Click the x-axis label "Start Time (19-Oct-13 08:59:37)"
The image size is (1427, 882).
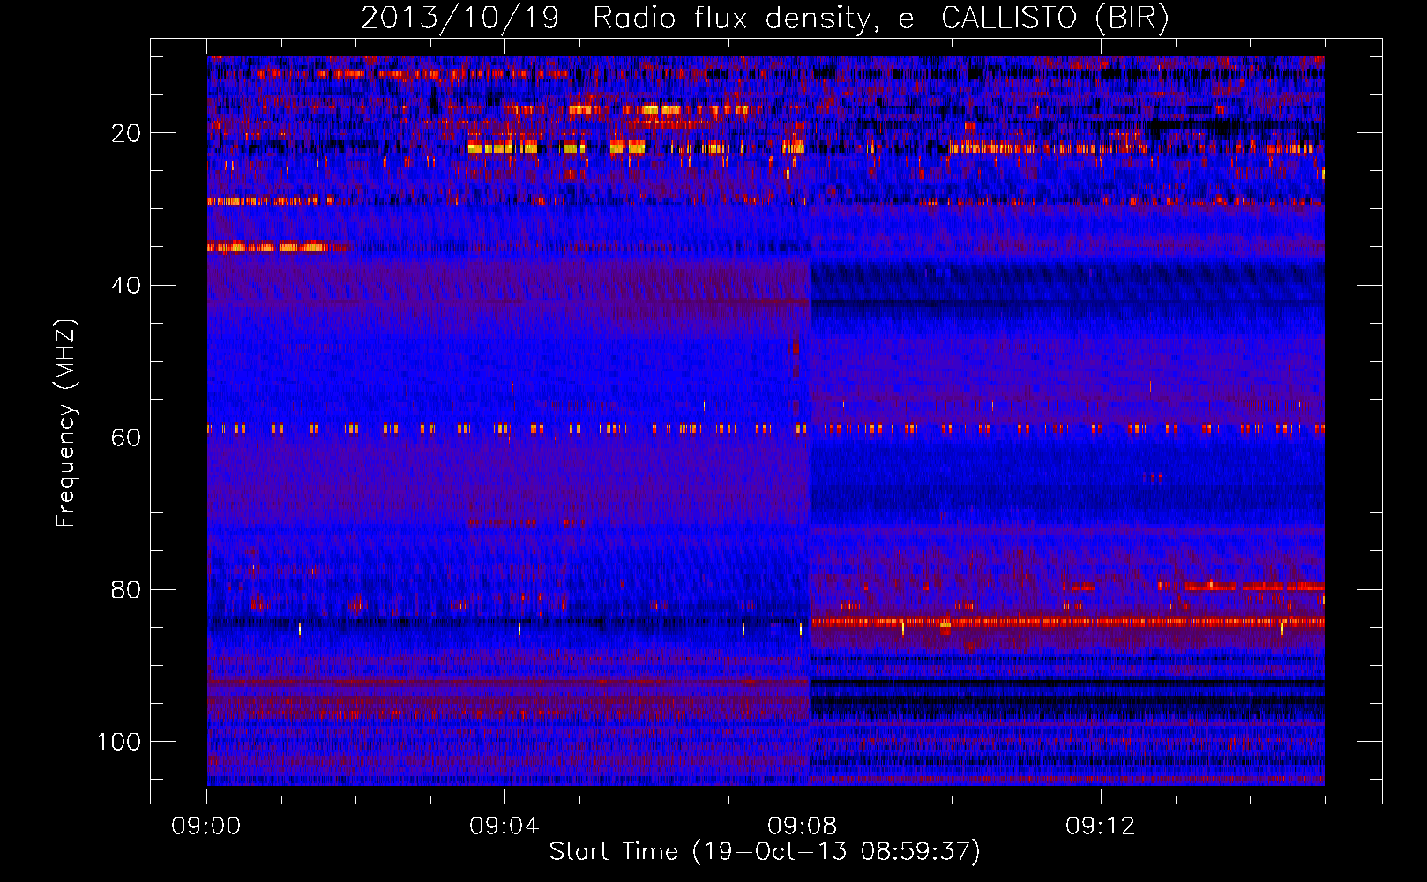(765, 852)
